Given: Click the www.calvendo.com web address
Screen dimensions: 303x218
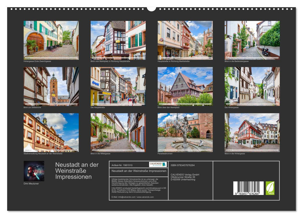Looking at the screenshot, I should pyautogui.click(x=145, y=197).
